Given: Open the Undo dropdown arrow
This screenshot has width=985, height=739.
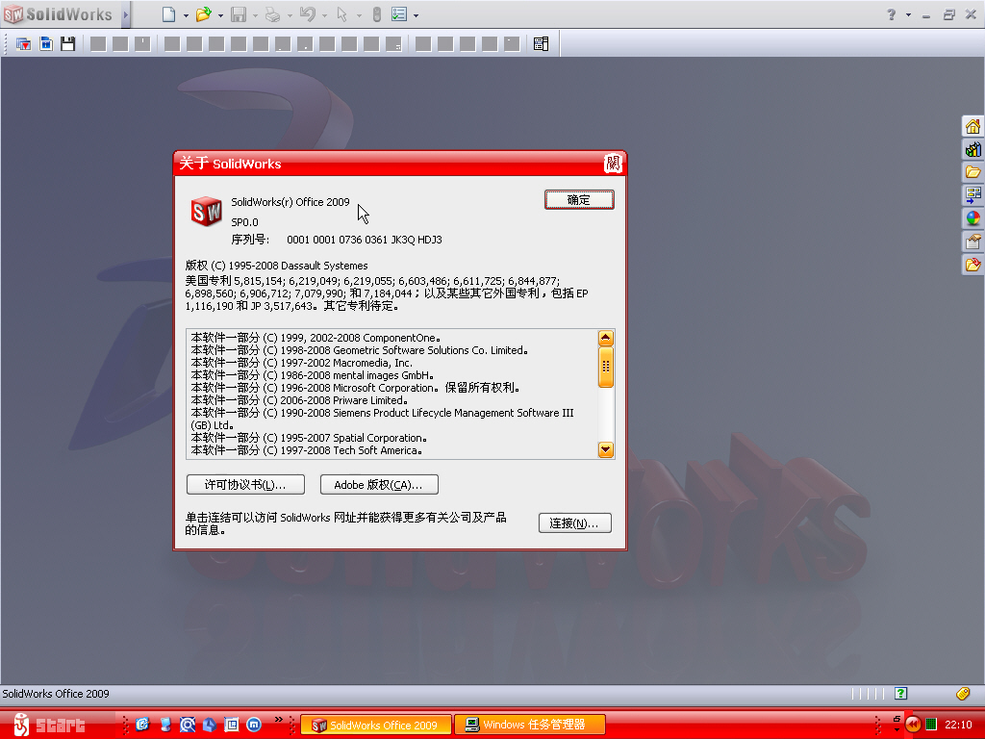Looking at the screenshot, I should [324, 15].
